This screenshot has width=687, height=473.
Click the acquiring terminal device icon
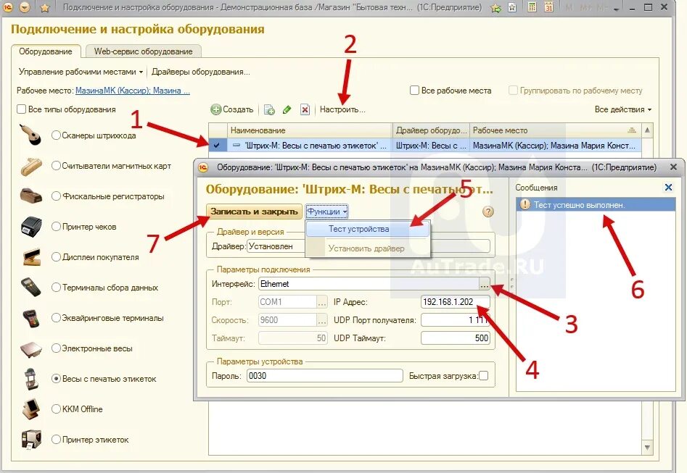pyautogui.click(x=31, y=318)
